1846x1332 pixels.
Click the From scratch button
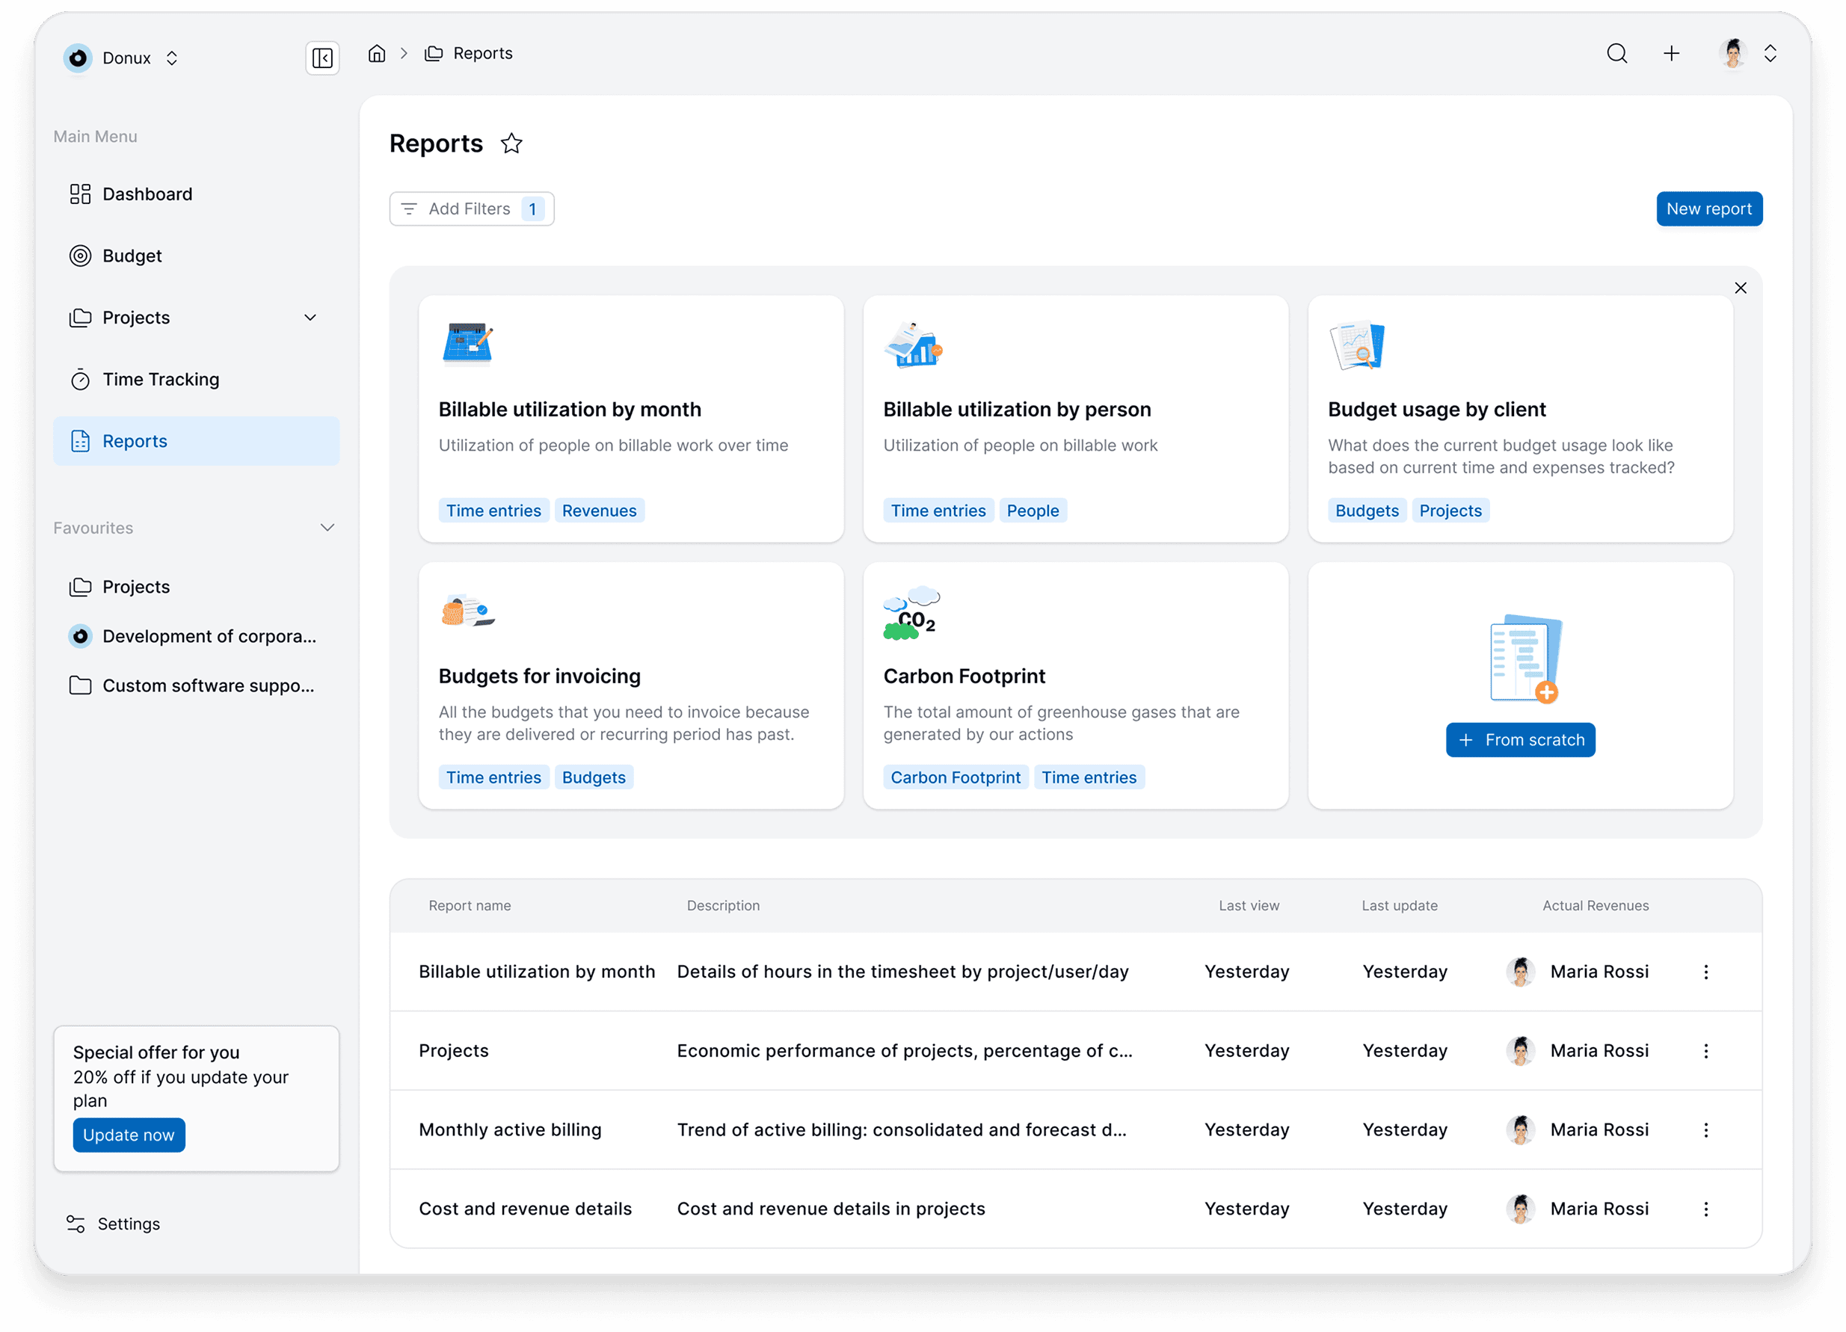coord(1519,740)
